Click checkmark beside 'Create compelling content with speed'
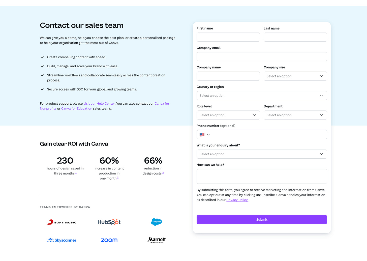Image resolution: width=367 pixels, height=261 pixels. click(42, 57)
